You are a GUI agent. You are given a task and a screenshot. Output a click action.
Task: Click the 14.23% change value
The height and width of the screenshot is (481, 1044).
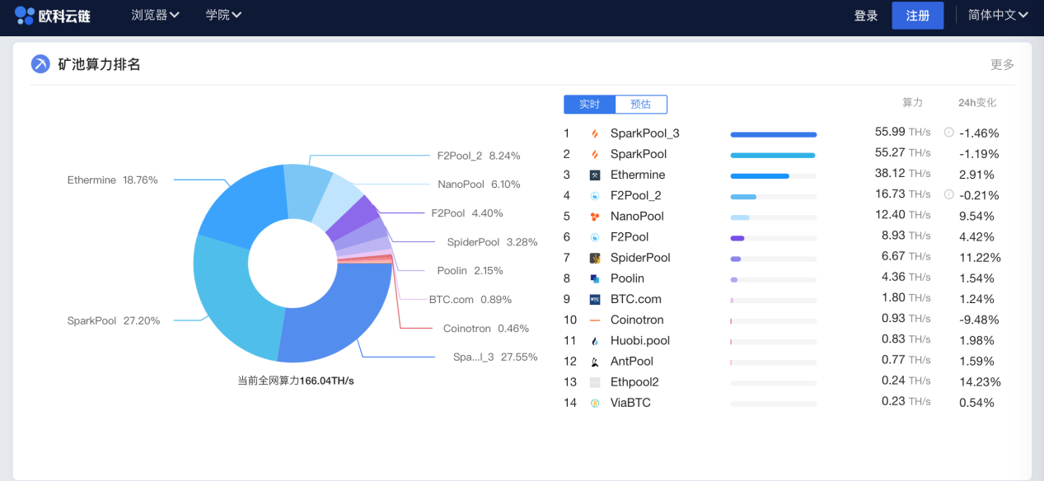point(980,382)
